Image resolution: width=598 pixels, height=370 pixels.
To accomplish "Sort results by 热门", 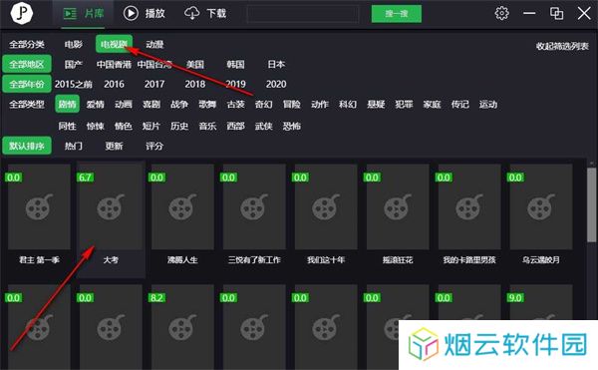I will [x=73, y=146].
